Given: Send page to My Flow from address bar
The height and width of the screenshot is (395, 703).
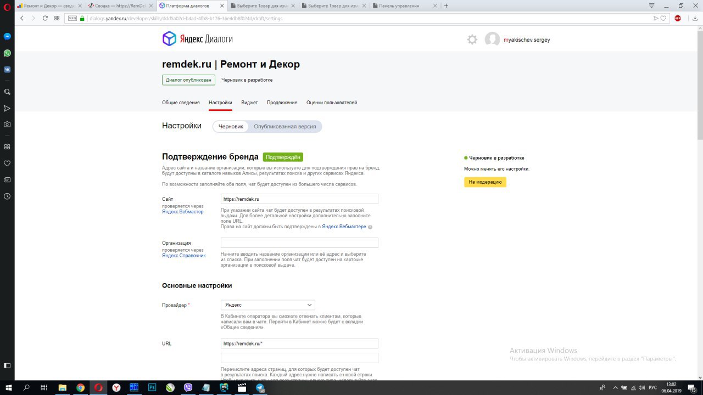Looking at the screenshot, I should [x=656, y=18].
